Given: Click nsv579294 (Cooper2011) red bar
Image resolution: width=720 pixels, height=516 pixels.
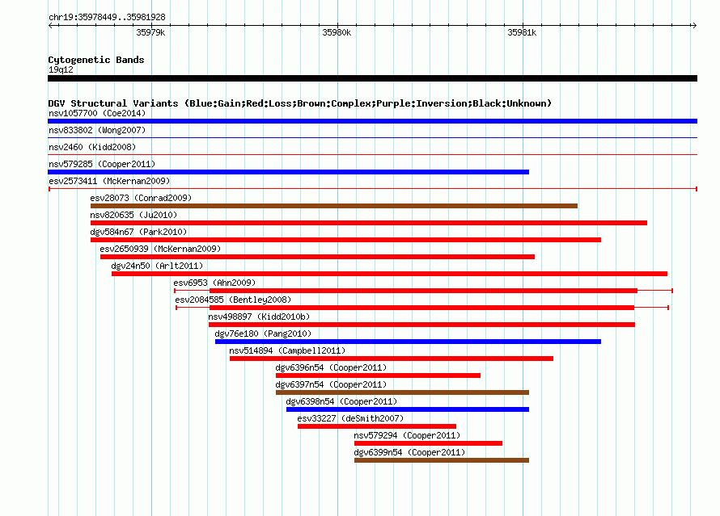Looking at the screenshot, I should coord(429,443).
